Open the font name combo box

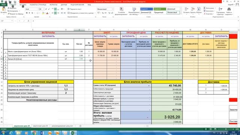point(32,9)
